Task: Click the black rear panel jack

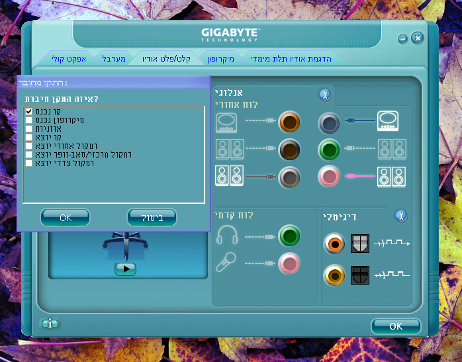Action: tap(289, 150)
